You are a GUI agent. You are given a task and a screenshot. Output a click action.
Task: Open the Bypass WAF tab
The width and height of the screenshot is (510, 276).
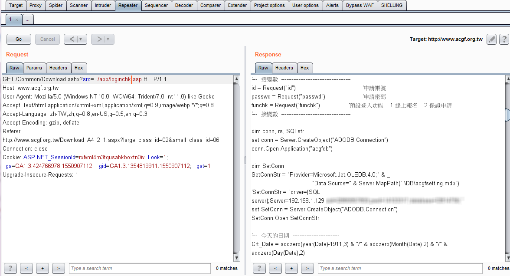point(360,5)
